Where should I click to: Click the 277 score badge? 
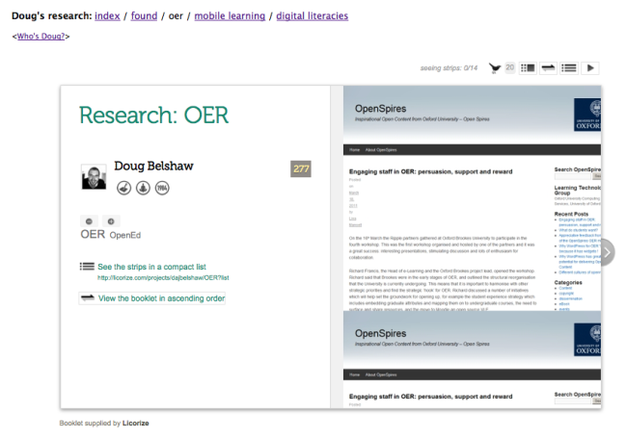[301, 168]
